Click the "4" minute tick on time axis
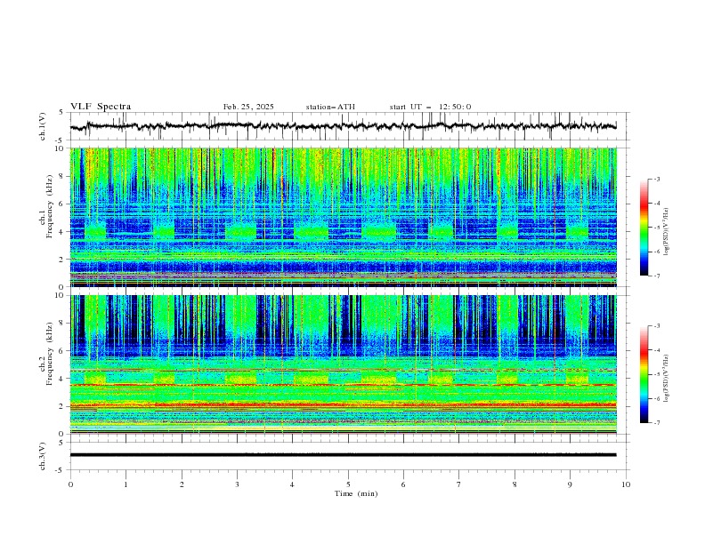Viewport: 705px width, 544px height. [x=292, y=484]
